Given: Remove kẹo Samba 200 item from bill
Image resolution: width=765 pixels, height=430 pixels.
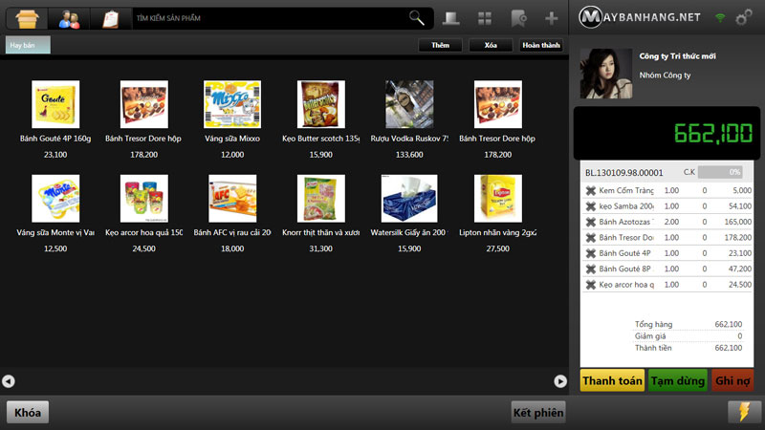Looking at the screenshot, I should pyautogui.click(x=590, y=206).
